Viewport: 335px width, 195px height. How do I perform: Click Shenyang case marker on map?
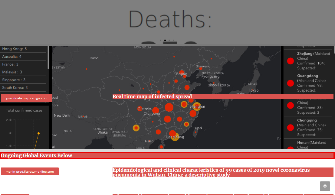[201, 69]
